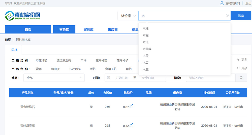Click price trend icon for 青叶常春藤

pos(132,125)
